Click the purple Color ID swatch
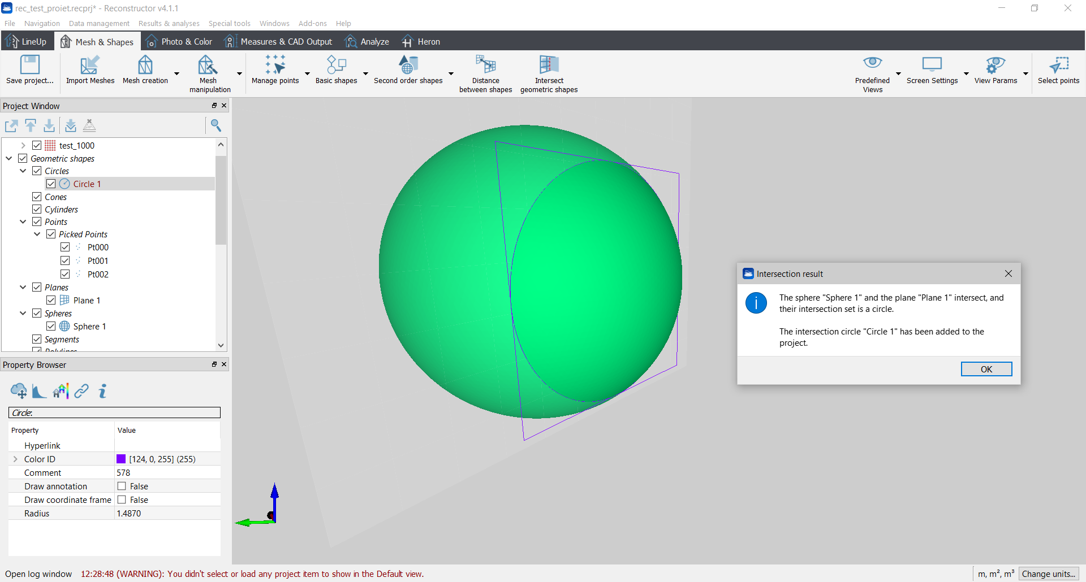 [121, 459]
